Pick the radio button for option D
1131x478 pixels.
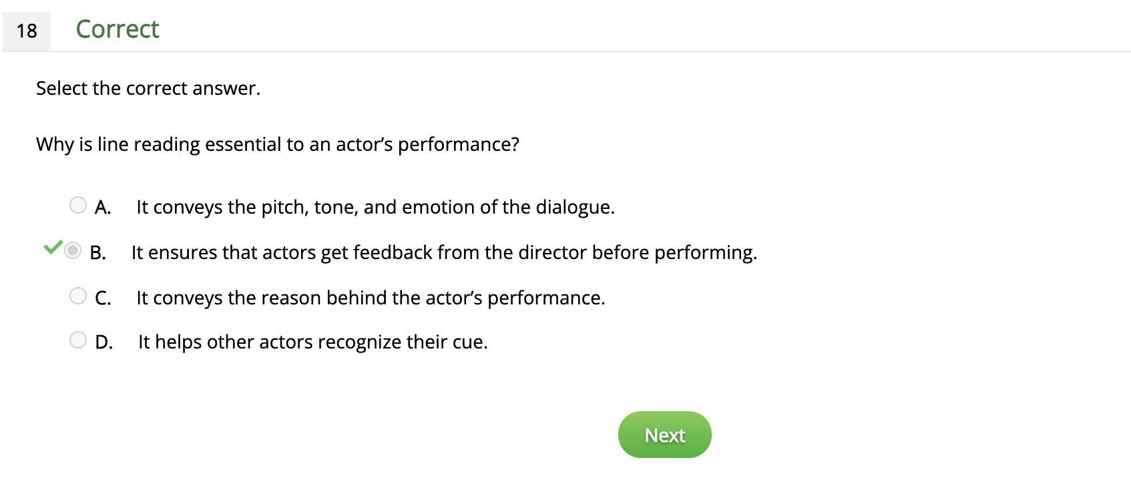[x=78, y=340]
